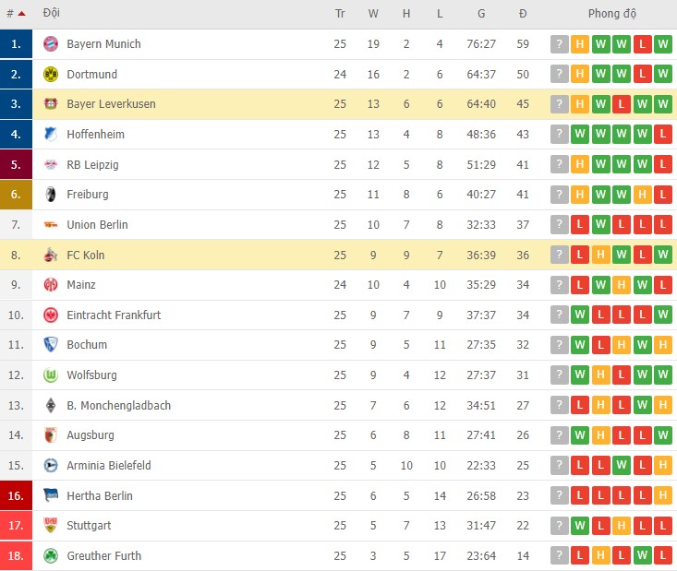
Task: Click the Wolfsburg green logo
Action: pyautogui.click(x=50, y=375)
